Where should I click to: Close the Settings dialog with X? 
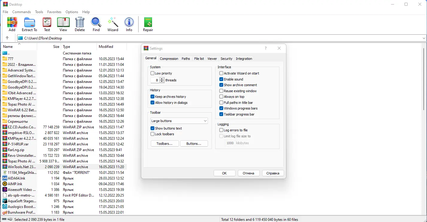(279, 48)
